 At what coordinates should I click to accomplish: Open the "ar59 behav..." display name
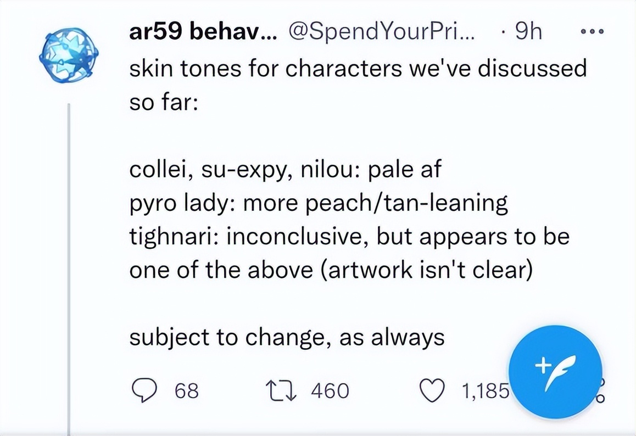coord(203,31)
